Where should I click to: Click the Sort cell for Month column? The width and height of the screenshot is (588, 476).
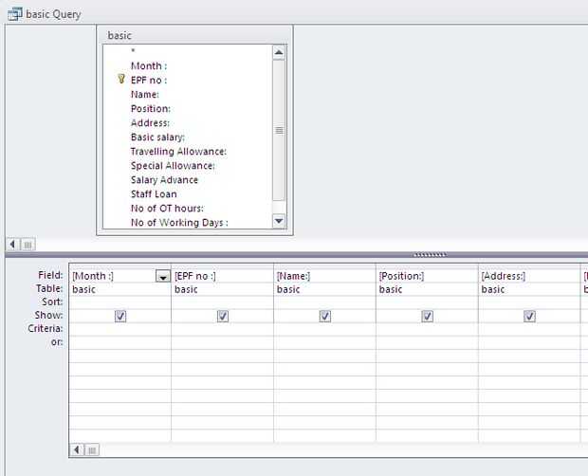[120, 302]
